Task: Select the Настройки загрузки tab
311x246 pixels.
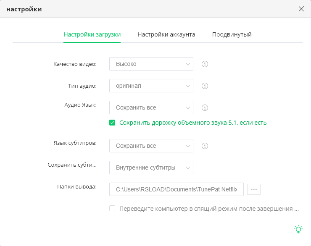Action: [92, 34]
